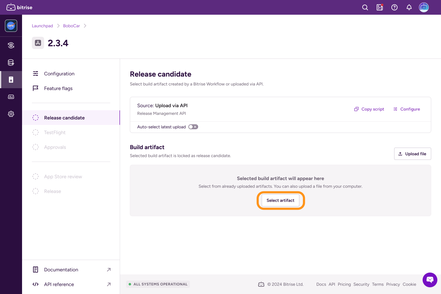
Task: Open the settings gear in left sidebar
Action: (x=11, y=114)
